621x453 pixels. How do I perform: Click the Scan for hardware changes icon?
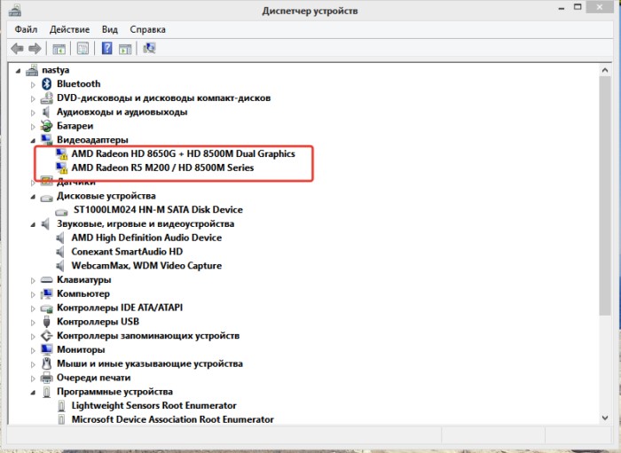148,48
